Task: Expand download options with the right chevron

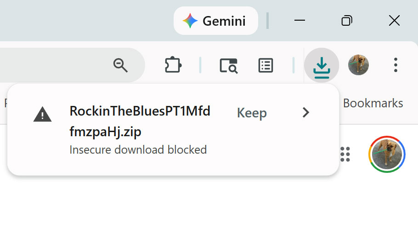Action: coord(306,113)
